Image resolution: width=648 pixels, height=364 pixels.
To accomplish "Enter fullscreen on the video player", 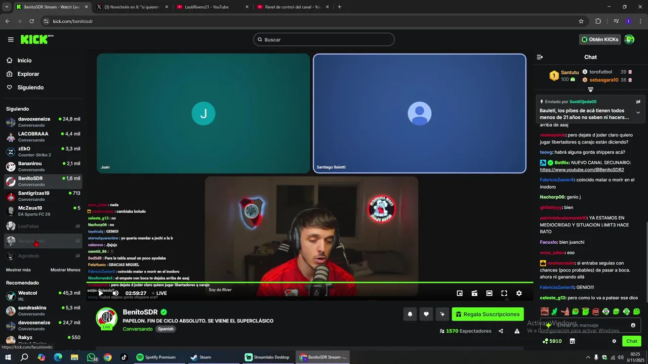I will [x=504, y=293].
